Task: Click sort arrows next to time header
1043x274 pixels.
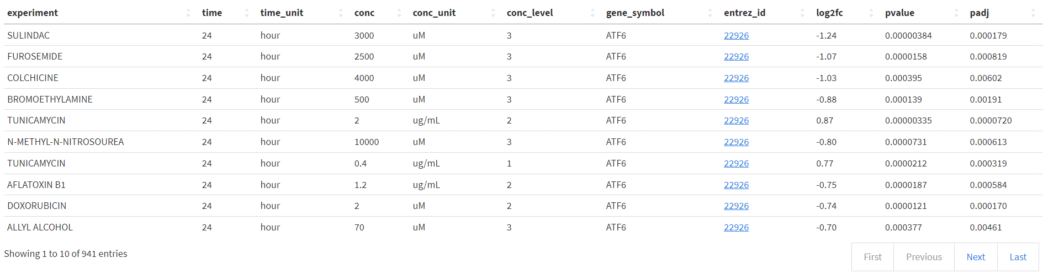Action: coord(247,13)
